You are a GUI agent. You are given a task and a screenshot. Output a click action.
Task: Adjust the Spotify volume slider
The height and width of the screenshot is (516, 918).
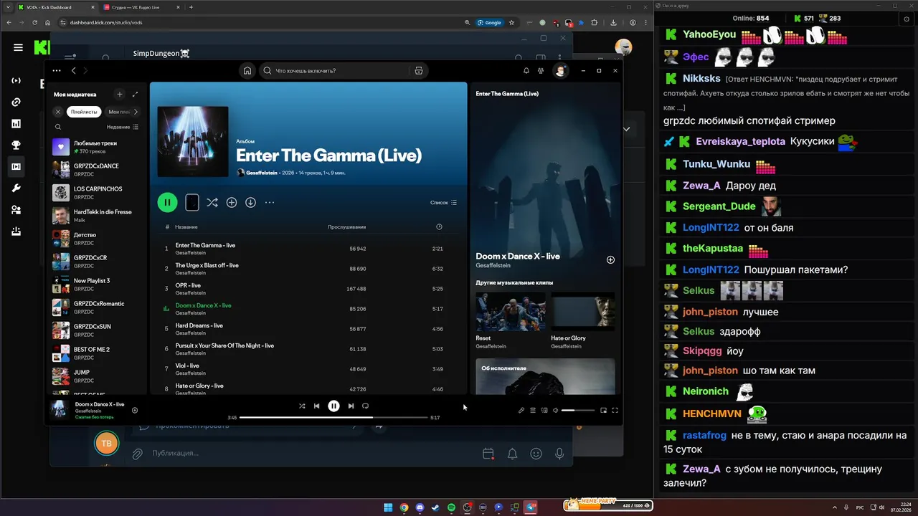(578, 411)
